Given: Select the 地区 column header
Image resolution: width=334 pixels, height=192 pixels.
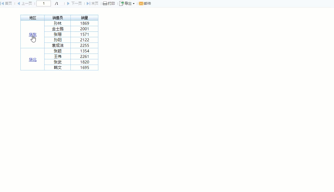Looking at the screenshot, I should (32, 18).
